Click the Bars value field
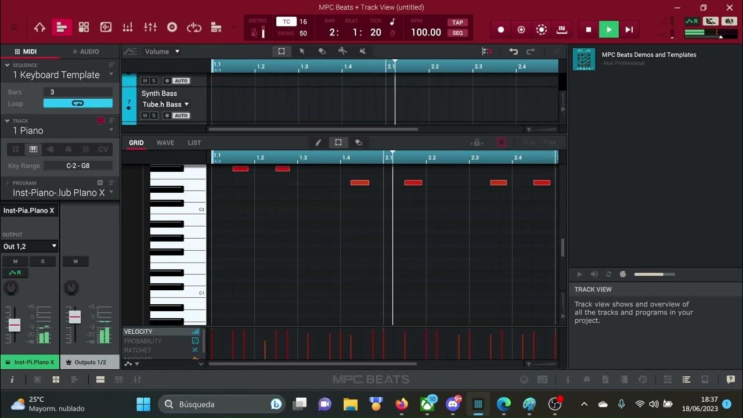Screen dimensions: 743x418 click(78, 92)
